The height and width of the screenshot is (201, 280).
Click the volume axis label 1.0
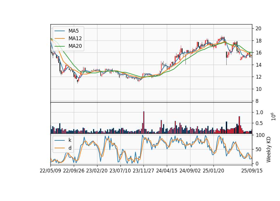tap(259, 112)
